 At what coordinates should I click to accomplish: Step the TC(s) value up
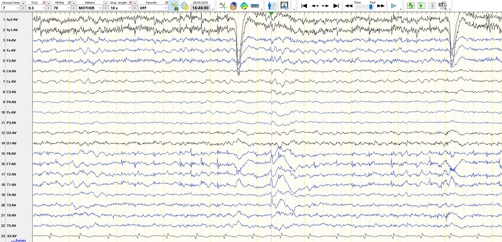49,3
